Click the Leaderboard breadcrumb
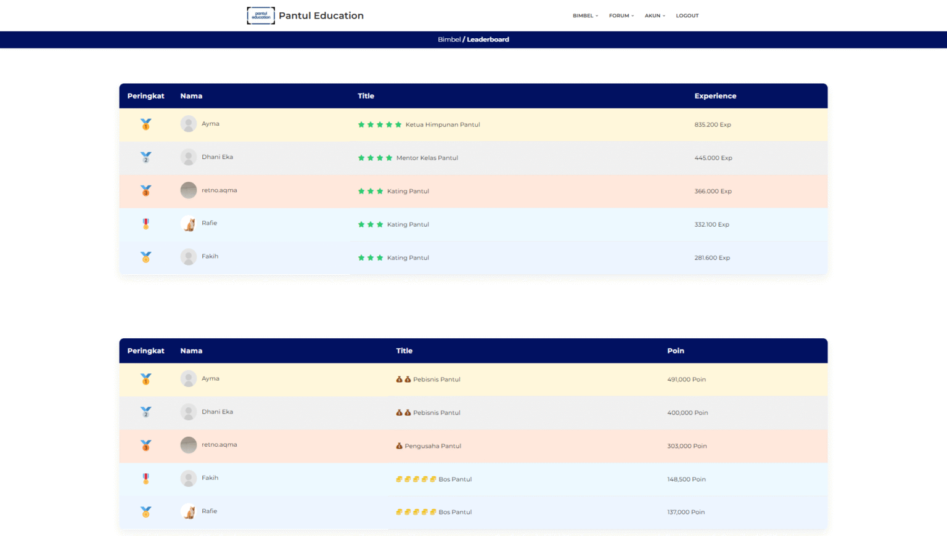The height and width of the screenshot is (536, 947). coord(488,39)
